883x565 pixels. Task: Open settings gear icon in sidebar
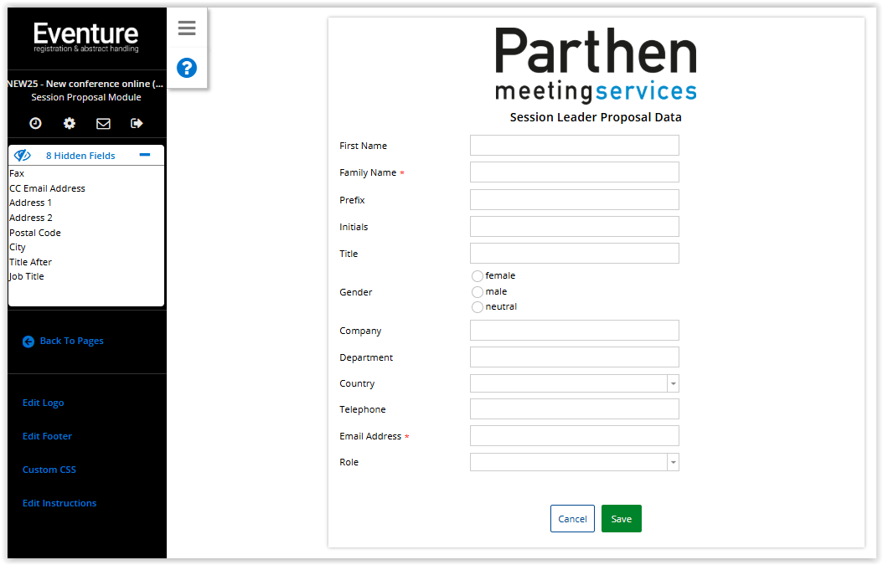(70, 123)
